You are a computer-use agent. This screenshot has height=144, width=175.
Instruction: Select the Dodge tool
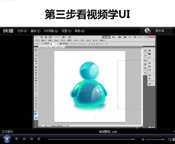36,86
